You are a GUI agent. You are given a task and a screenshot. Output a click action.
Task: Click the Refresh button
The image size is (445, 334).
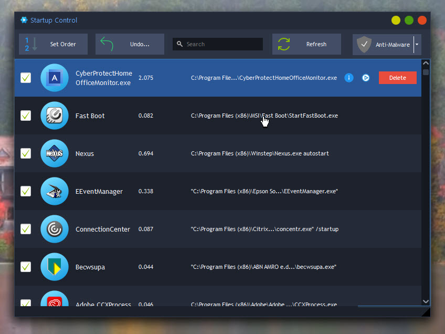click(x=306, y=44)
